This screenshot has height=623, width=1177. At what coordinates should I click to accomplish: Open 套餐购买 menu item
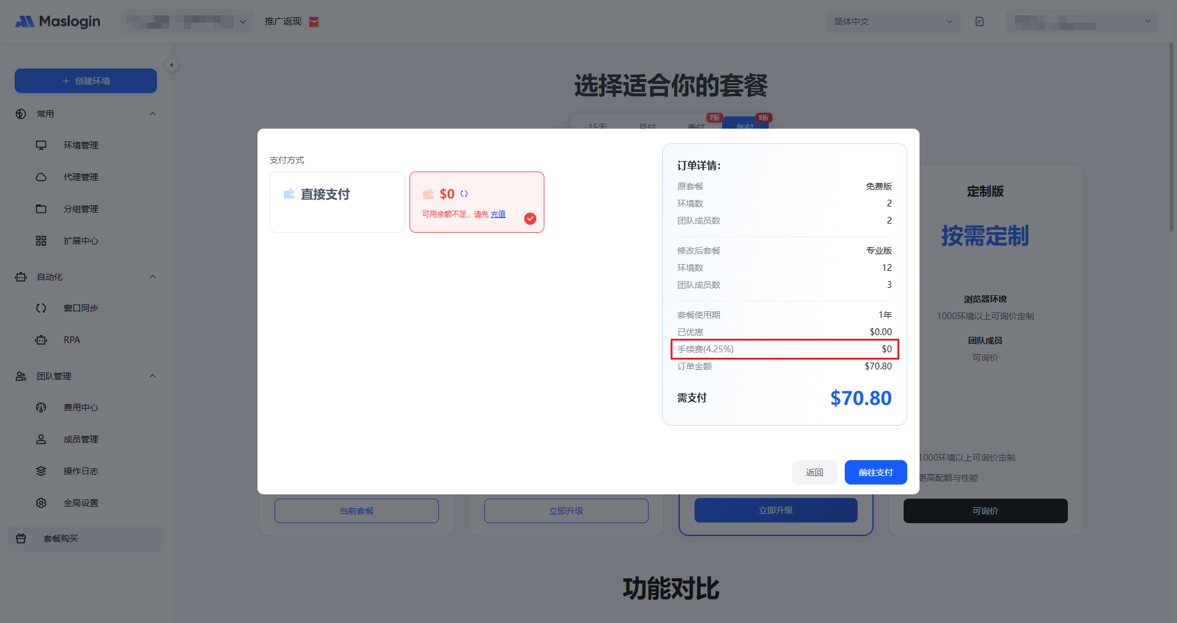click(x=61, y=538)
